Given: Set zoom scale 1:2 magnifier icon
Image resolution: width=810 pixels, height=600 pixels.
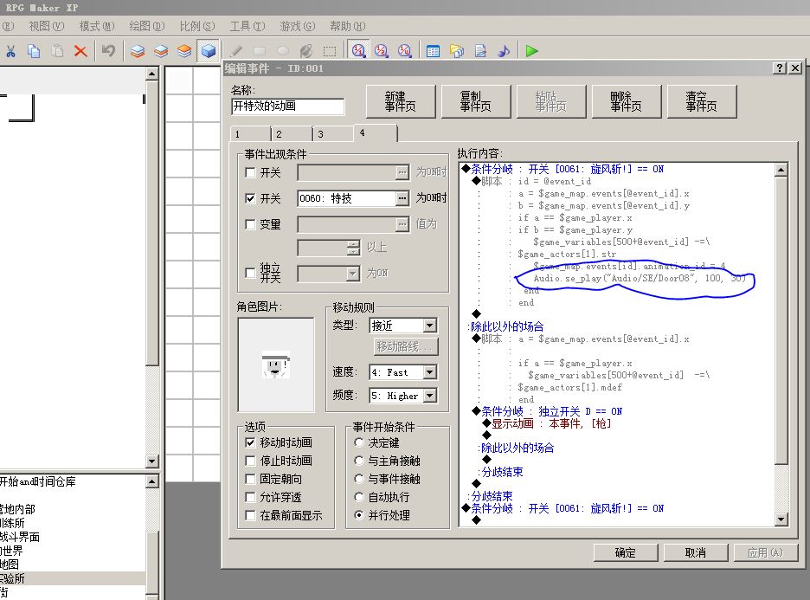Looking at the screenshot, I should (382, 50).
